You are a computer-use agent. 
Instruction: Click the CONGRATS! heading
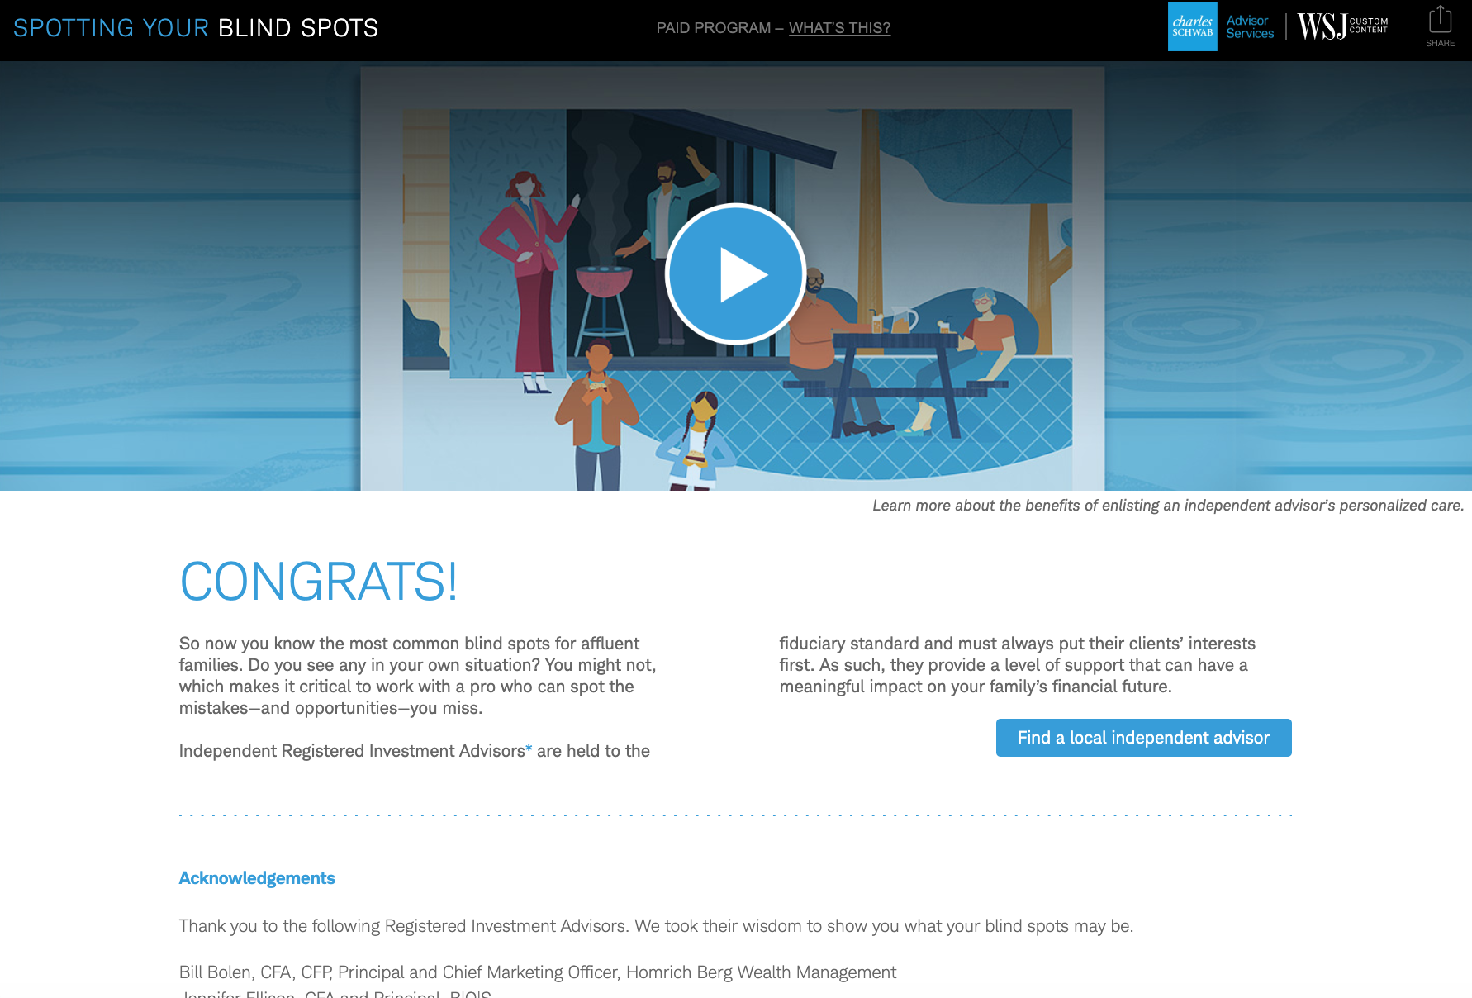tap(318, 582)
